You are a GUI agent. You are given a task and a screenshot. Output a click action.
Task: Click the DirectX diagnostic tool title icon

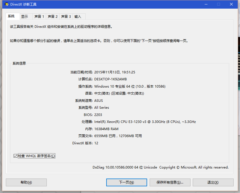pyautogui.click(x=7, y=4)
